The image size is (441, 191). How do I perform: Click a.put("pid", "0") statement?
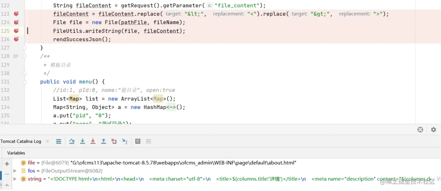(x=82, y=116)
